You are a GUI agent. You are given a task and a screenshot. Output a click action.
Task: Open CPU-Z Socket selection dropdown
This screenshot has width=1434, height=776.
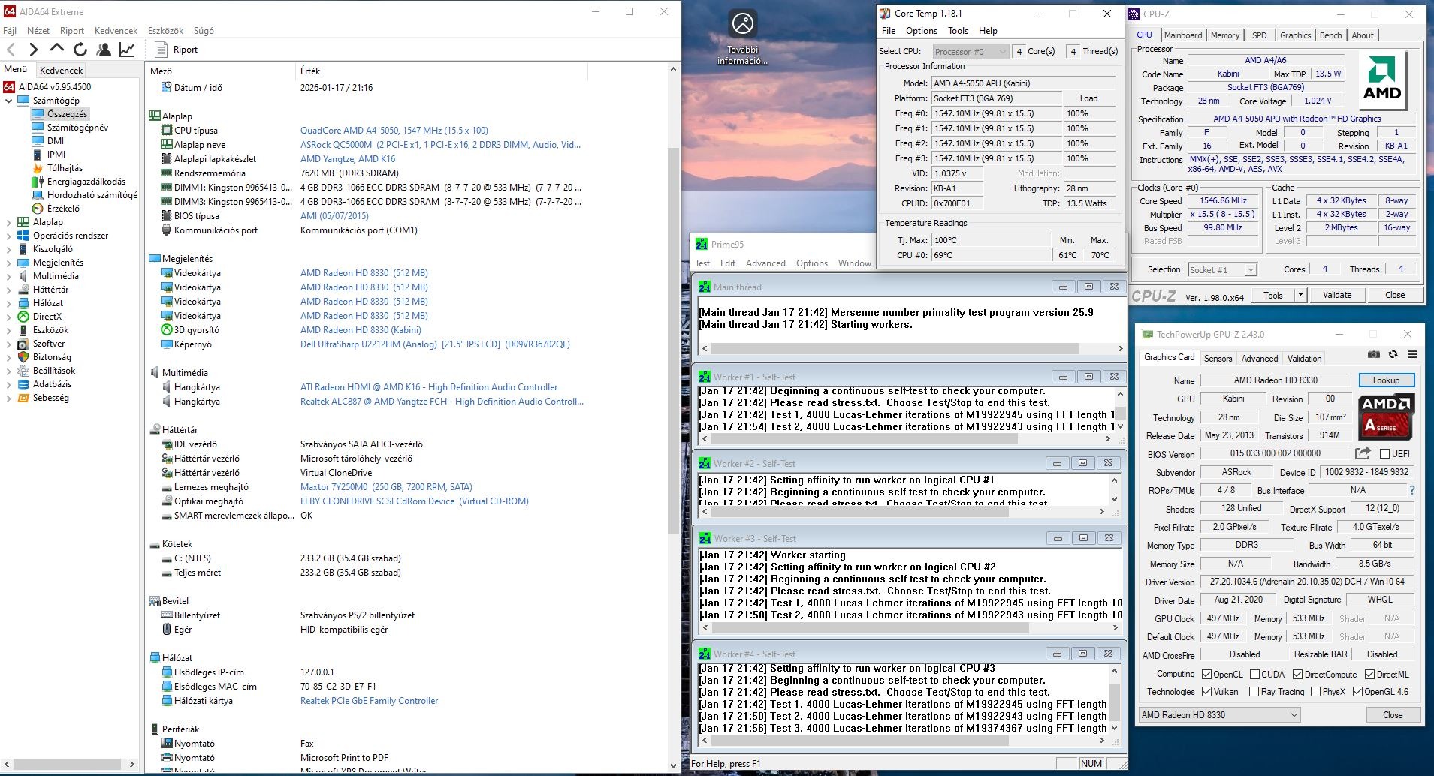[x=1222, y=270]
